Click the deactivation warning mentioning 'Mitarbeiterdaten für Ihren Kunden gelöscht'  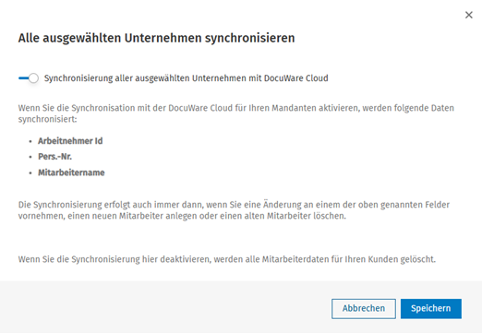pyautogui.click(x=227, y=259)
